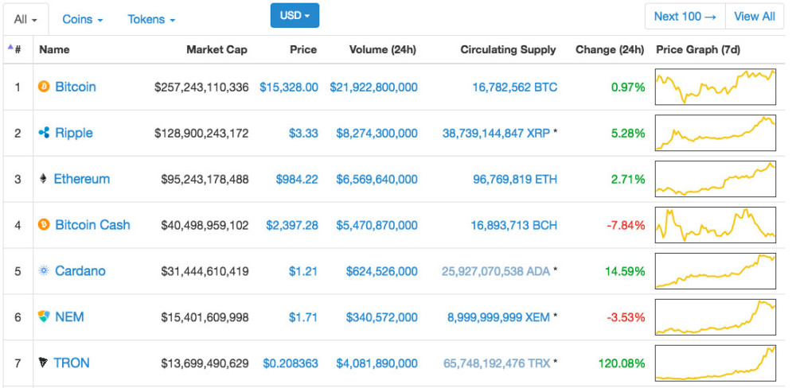Screen dimensions: 796x388
Task: Go to Next 100 results
Action: point(685,16)
